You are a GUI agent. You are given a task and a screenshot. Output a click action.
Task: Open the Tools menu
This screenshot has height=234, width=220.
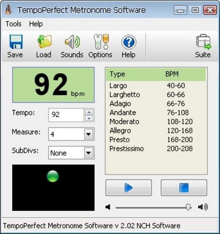[13, 24]
